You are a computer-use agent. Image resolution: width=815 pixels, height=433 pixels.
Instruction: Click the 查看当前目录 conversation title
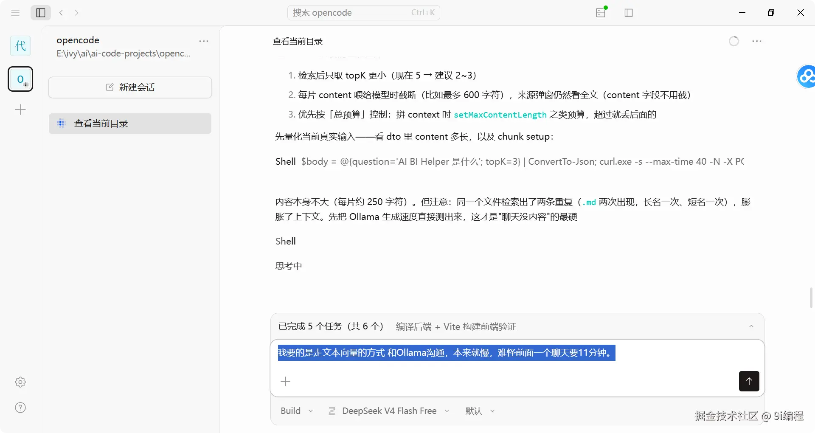coord(298,41)
